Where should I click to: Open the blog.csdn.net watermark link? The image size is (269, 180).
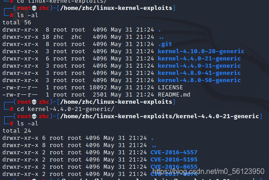pyautogui.click(x=208, y=171)
